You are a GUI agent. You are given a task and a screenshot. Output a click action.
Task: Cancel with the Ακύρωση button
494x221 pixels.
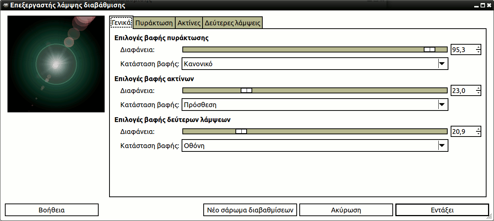pyautogui.click(x=346, y=210)
